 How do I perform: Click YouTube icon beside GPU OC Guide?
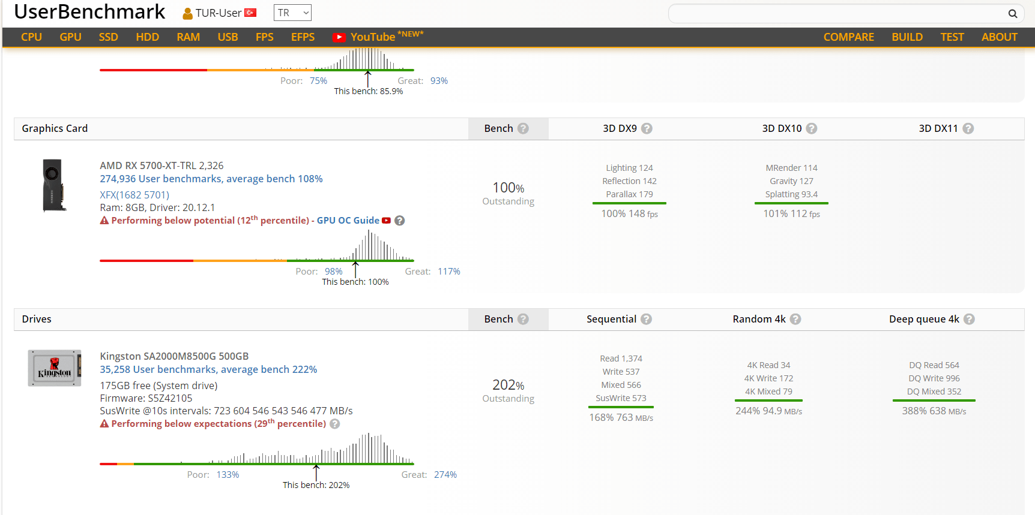387,221
